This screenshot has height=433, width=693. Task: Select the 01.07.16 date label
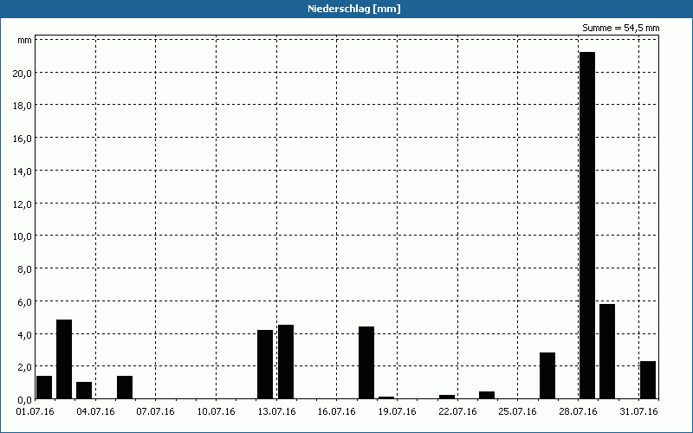(35, 411)
